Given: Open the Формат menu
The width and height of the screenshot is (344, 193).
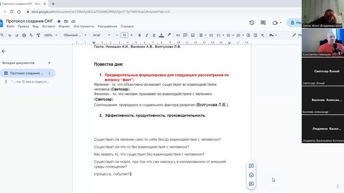Looking at the screenshot, I should coord(64,26).
